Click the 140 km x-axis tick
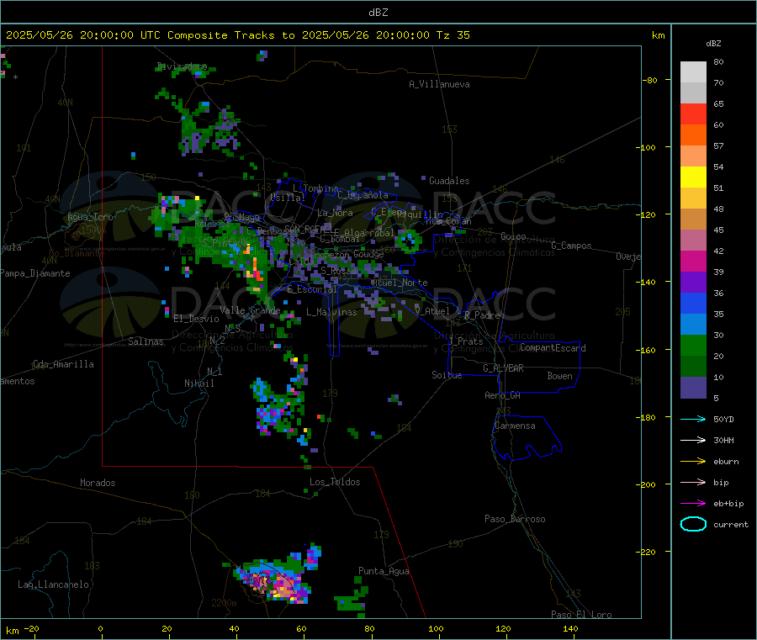 [570, 628]
